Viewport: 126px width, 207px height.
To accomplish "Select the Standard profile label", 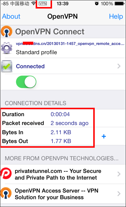I will 37,52.
